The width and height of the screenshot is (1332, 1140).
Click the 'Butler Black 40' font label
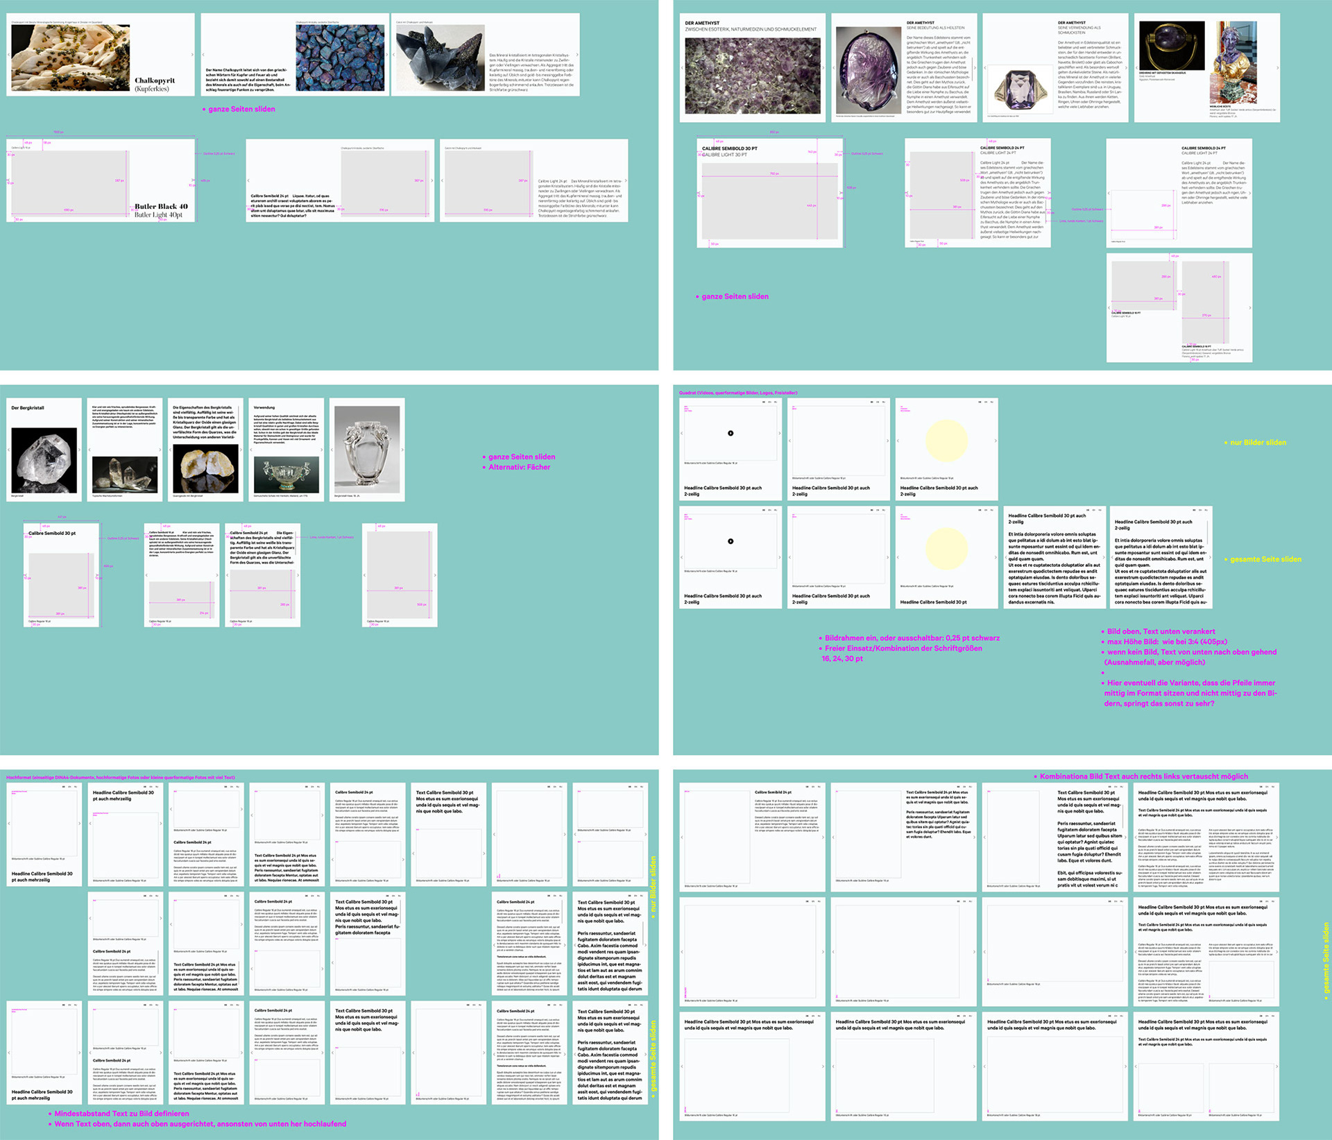[x=161, y=206]
